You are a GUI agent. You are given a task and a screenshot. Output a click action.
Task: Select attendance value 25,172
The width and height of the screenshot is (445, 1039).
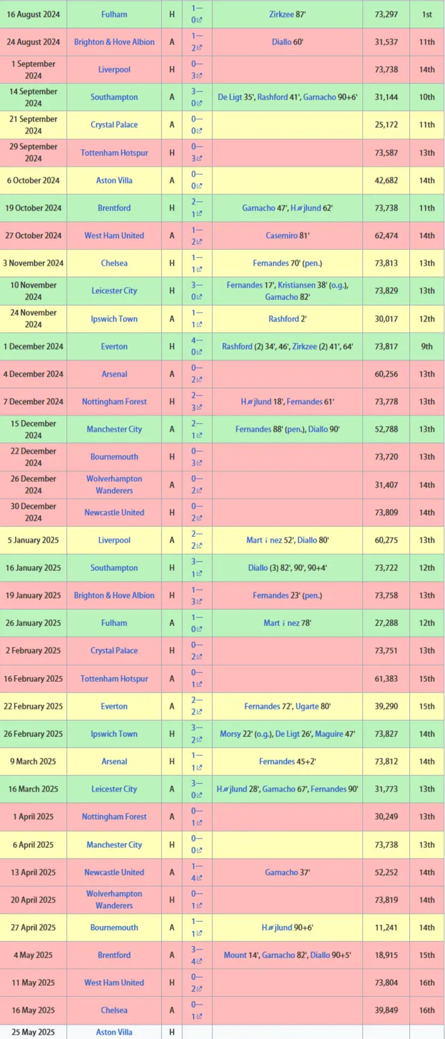coord(386,125)
